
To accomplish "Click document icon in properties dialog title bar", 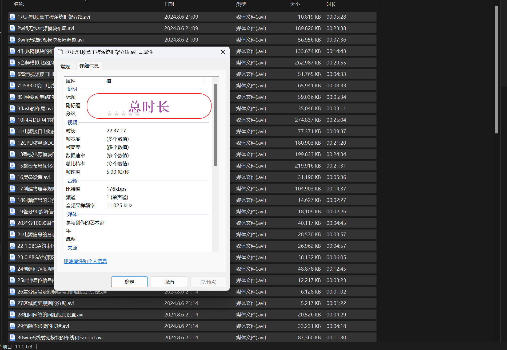I will 60,52.
